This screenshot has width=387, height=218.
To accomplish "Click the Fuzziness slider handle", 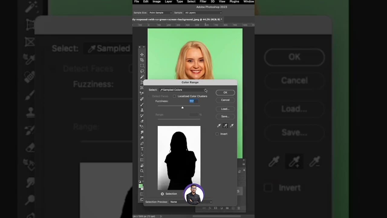I will coord(182,107).
